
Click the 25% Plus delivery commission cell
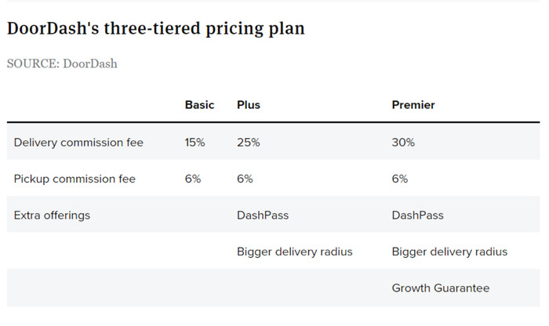[249, 143]
